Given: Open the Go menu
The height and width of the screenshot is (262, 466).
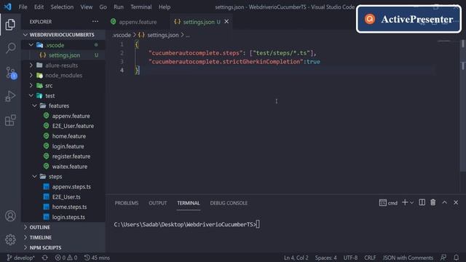Looking at the screenshot, I should [x=103, y=7].
